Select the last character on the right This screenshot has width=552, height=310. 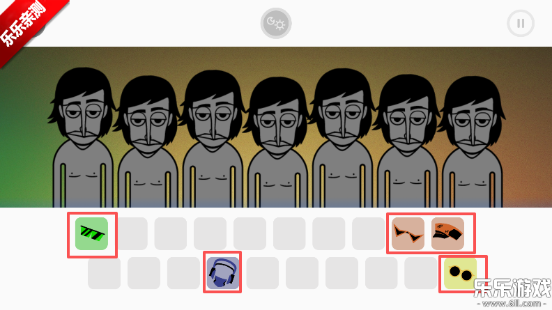pos(472,142)
